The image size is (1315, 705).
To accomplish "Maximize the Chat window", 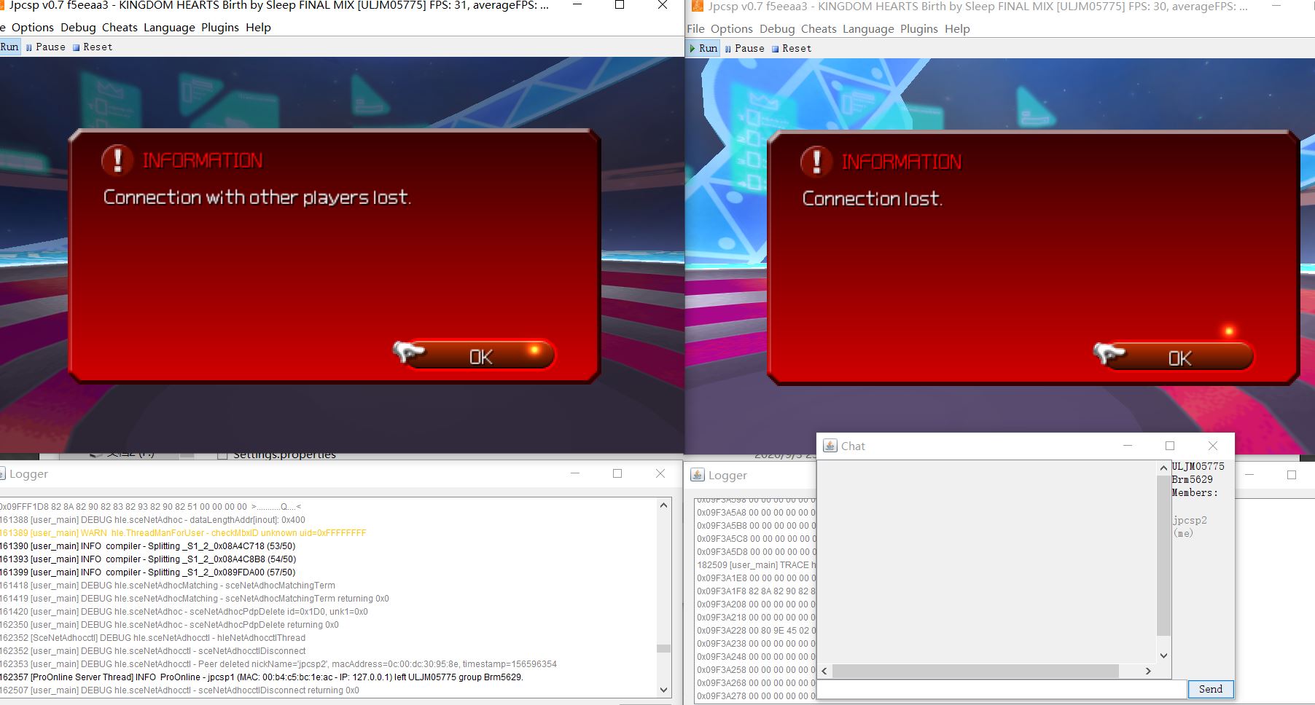I will click(x=1170, y=446).
